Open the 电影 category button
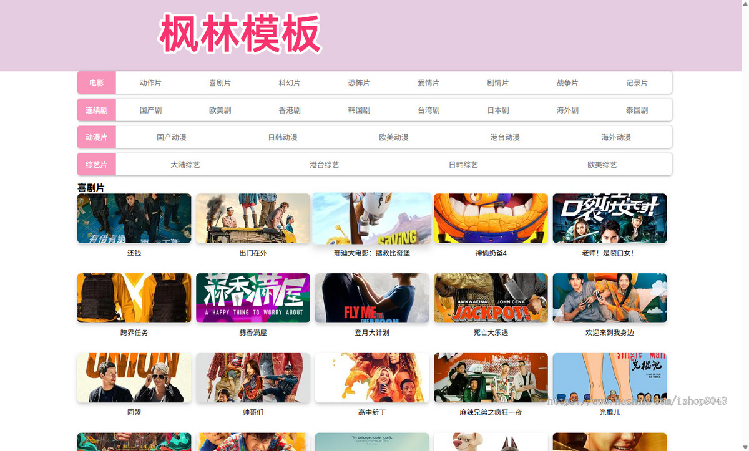This screenshot has width=749, height=451. click(x=97, y=83)
